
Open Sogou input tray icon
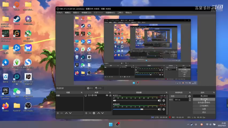pos(201,124)
